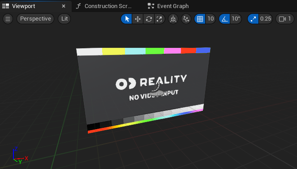Open scale snap 0.25 value dropdown
This screenshot has height=169, width=297.
pos(266,19)
